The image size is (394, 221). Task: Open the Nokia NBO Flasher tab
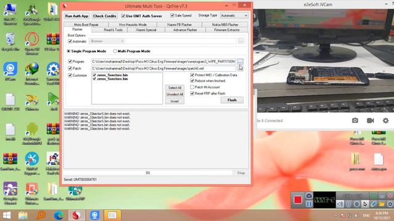pyautogui.click(x=225, y=25)
